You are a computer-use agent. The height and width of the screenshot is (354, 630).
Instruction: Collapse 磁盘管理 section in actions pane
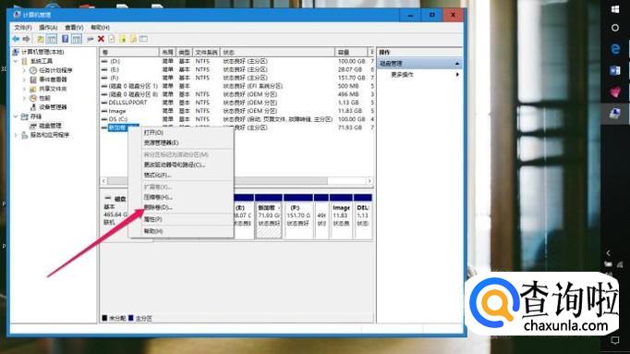pyautogui.click(x=457, y=64)
